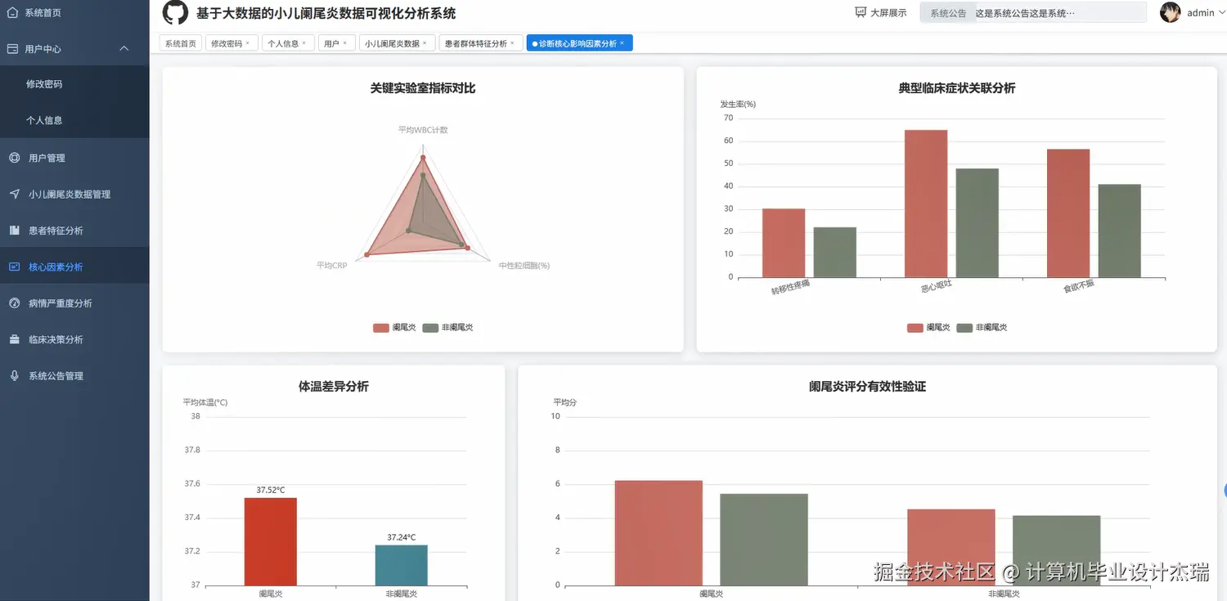1227x601 pixels.
Task: Click the 中性粒细胞(%) radar axis label
Action: [524, 266]
